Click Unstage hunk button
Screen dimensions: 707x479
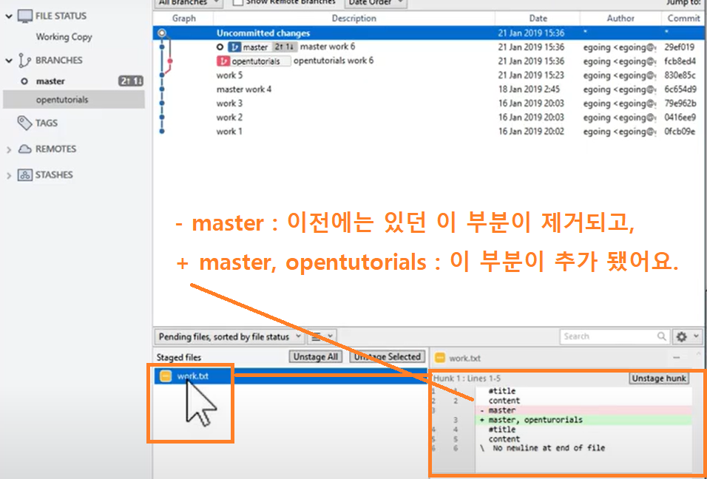point(659,378)
